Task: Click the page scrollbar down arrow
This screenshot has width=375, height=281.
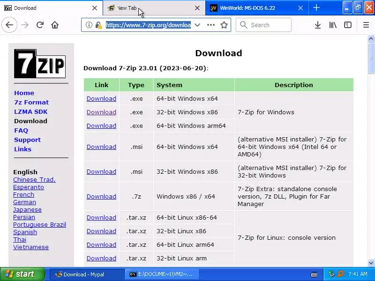Action: click(371, 263)
